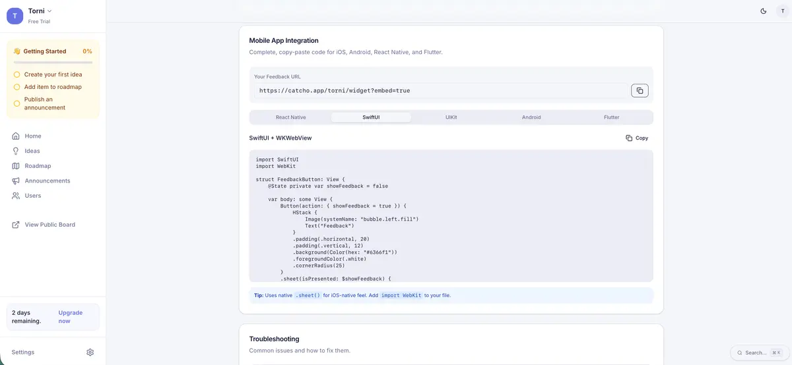
Task: Copy the feedback URL with copy icon button
Action: point(640,90)
